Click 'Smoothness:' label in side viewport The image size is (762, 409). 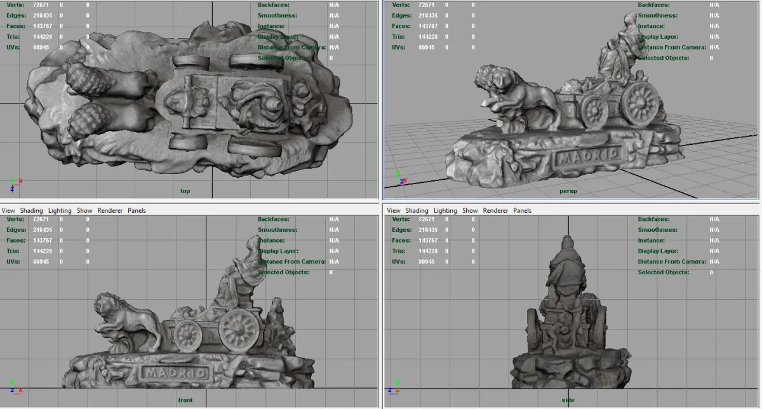tap(657, 230)
